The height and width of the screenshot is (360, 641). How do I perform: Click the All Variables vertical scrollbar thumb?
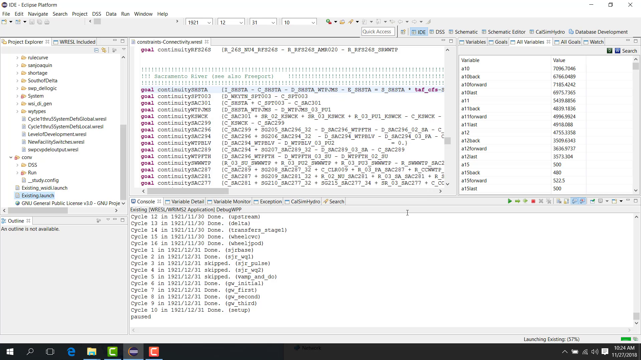(636, 66)
